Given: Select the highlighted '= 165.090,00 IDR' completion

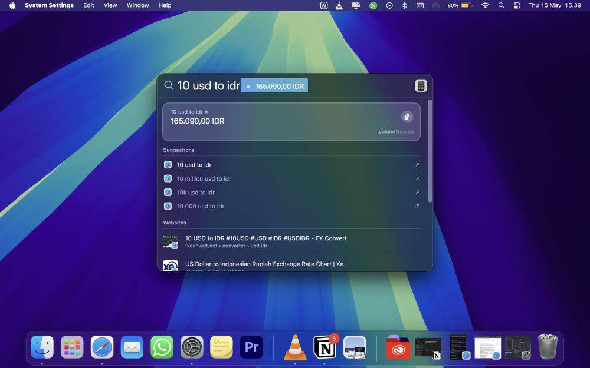Looking at the screenshot, I should click(x=274, y=86).
